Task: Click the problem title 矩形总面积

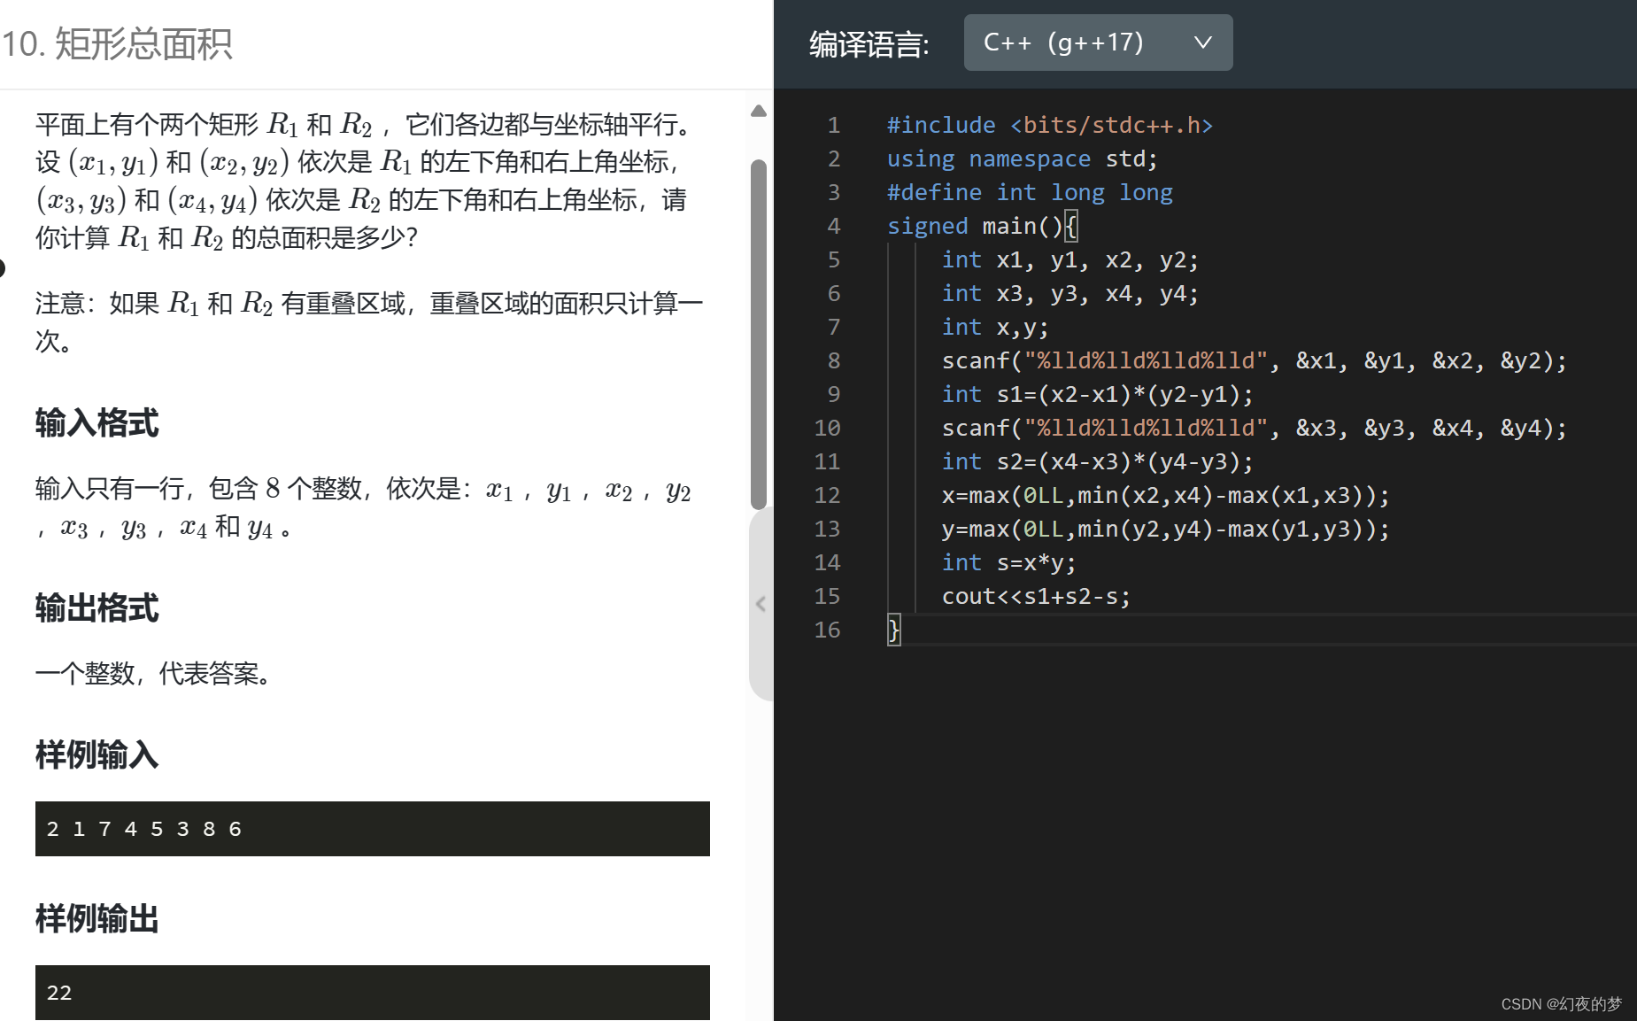Action: click(143, 44)
